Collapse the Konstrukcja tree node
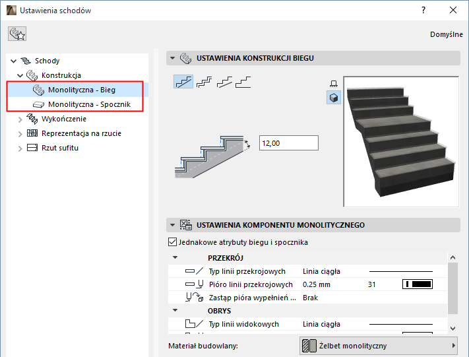469x357 pixels. pos(20,75)
